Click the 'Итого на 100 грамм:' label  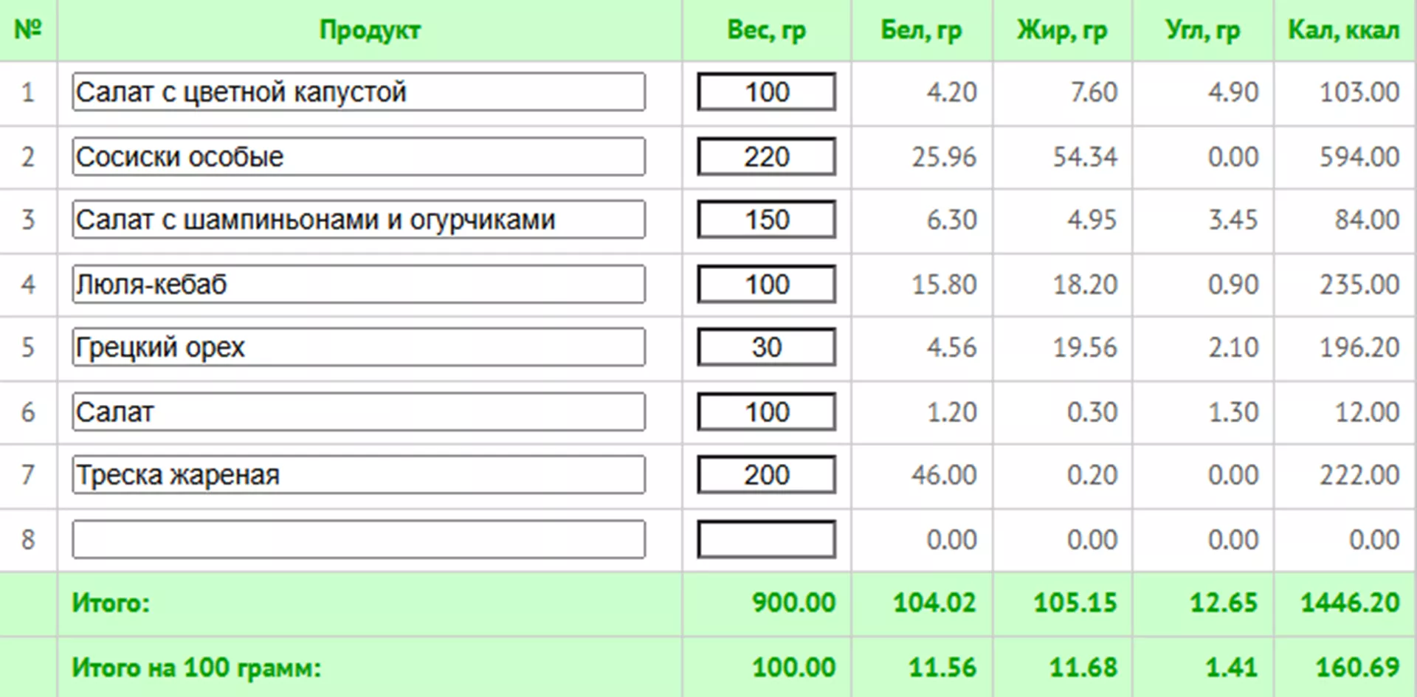196,667
